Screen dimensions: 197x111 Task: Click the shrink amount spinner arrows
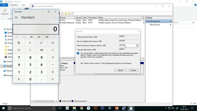click(x=137, y=45)
